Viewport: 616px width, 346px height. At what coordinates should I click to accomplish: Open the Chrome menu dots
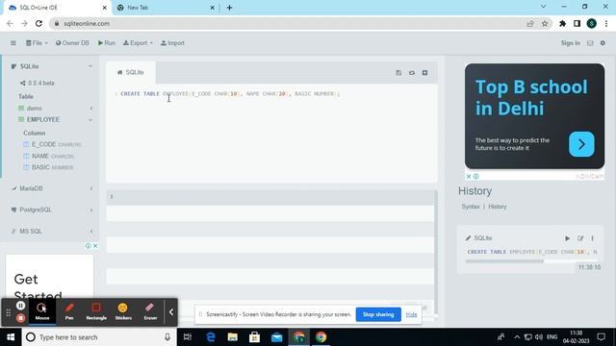(606, 23)
